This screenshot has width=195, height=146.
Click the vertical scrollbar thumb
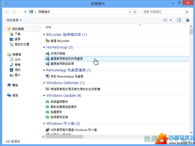(191, 31)
